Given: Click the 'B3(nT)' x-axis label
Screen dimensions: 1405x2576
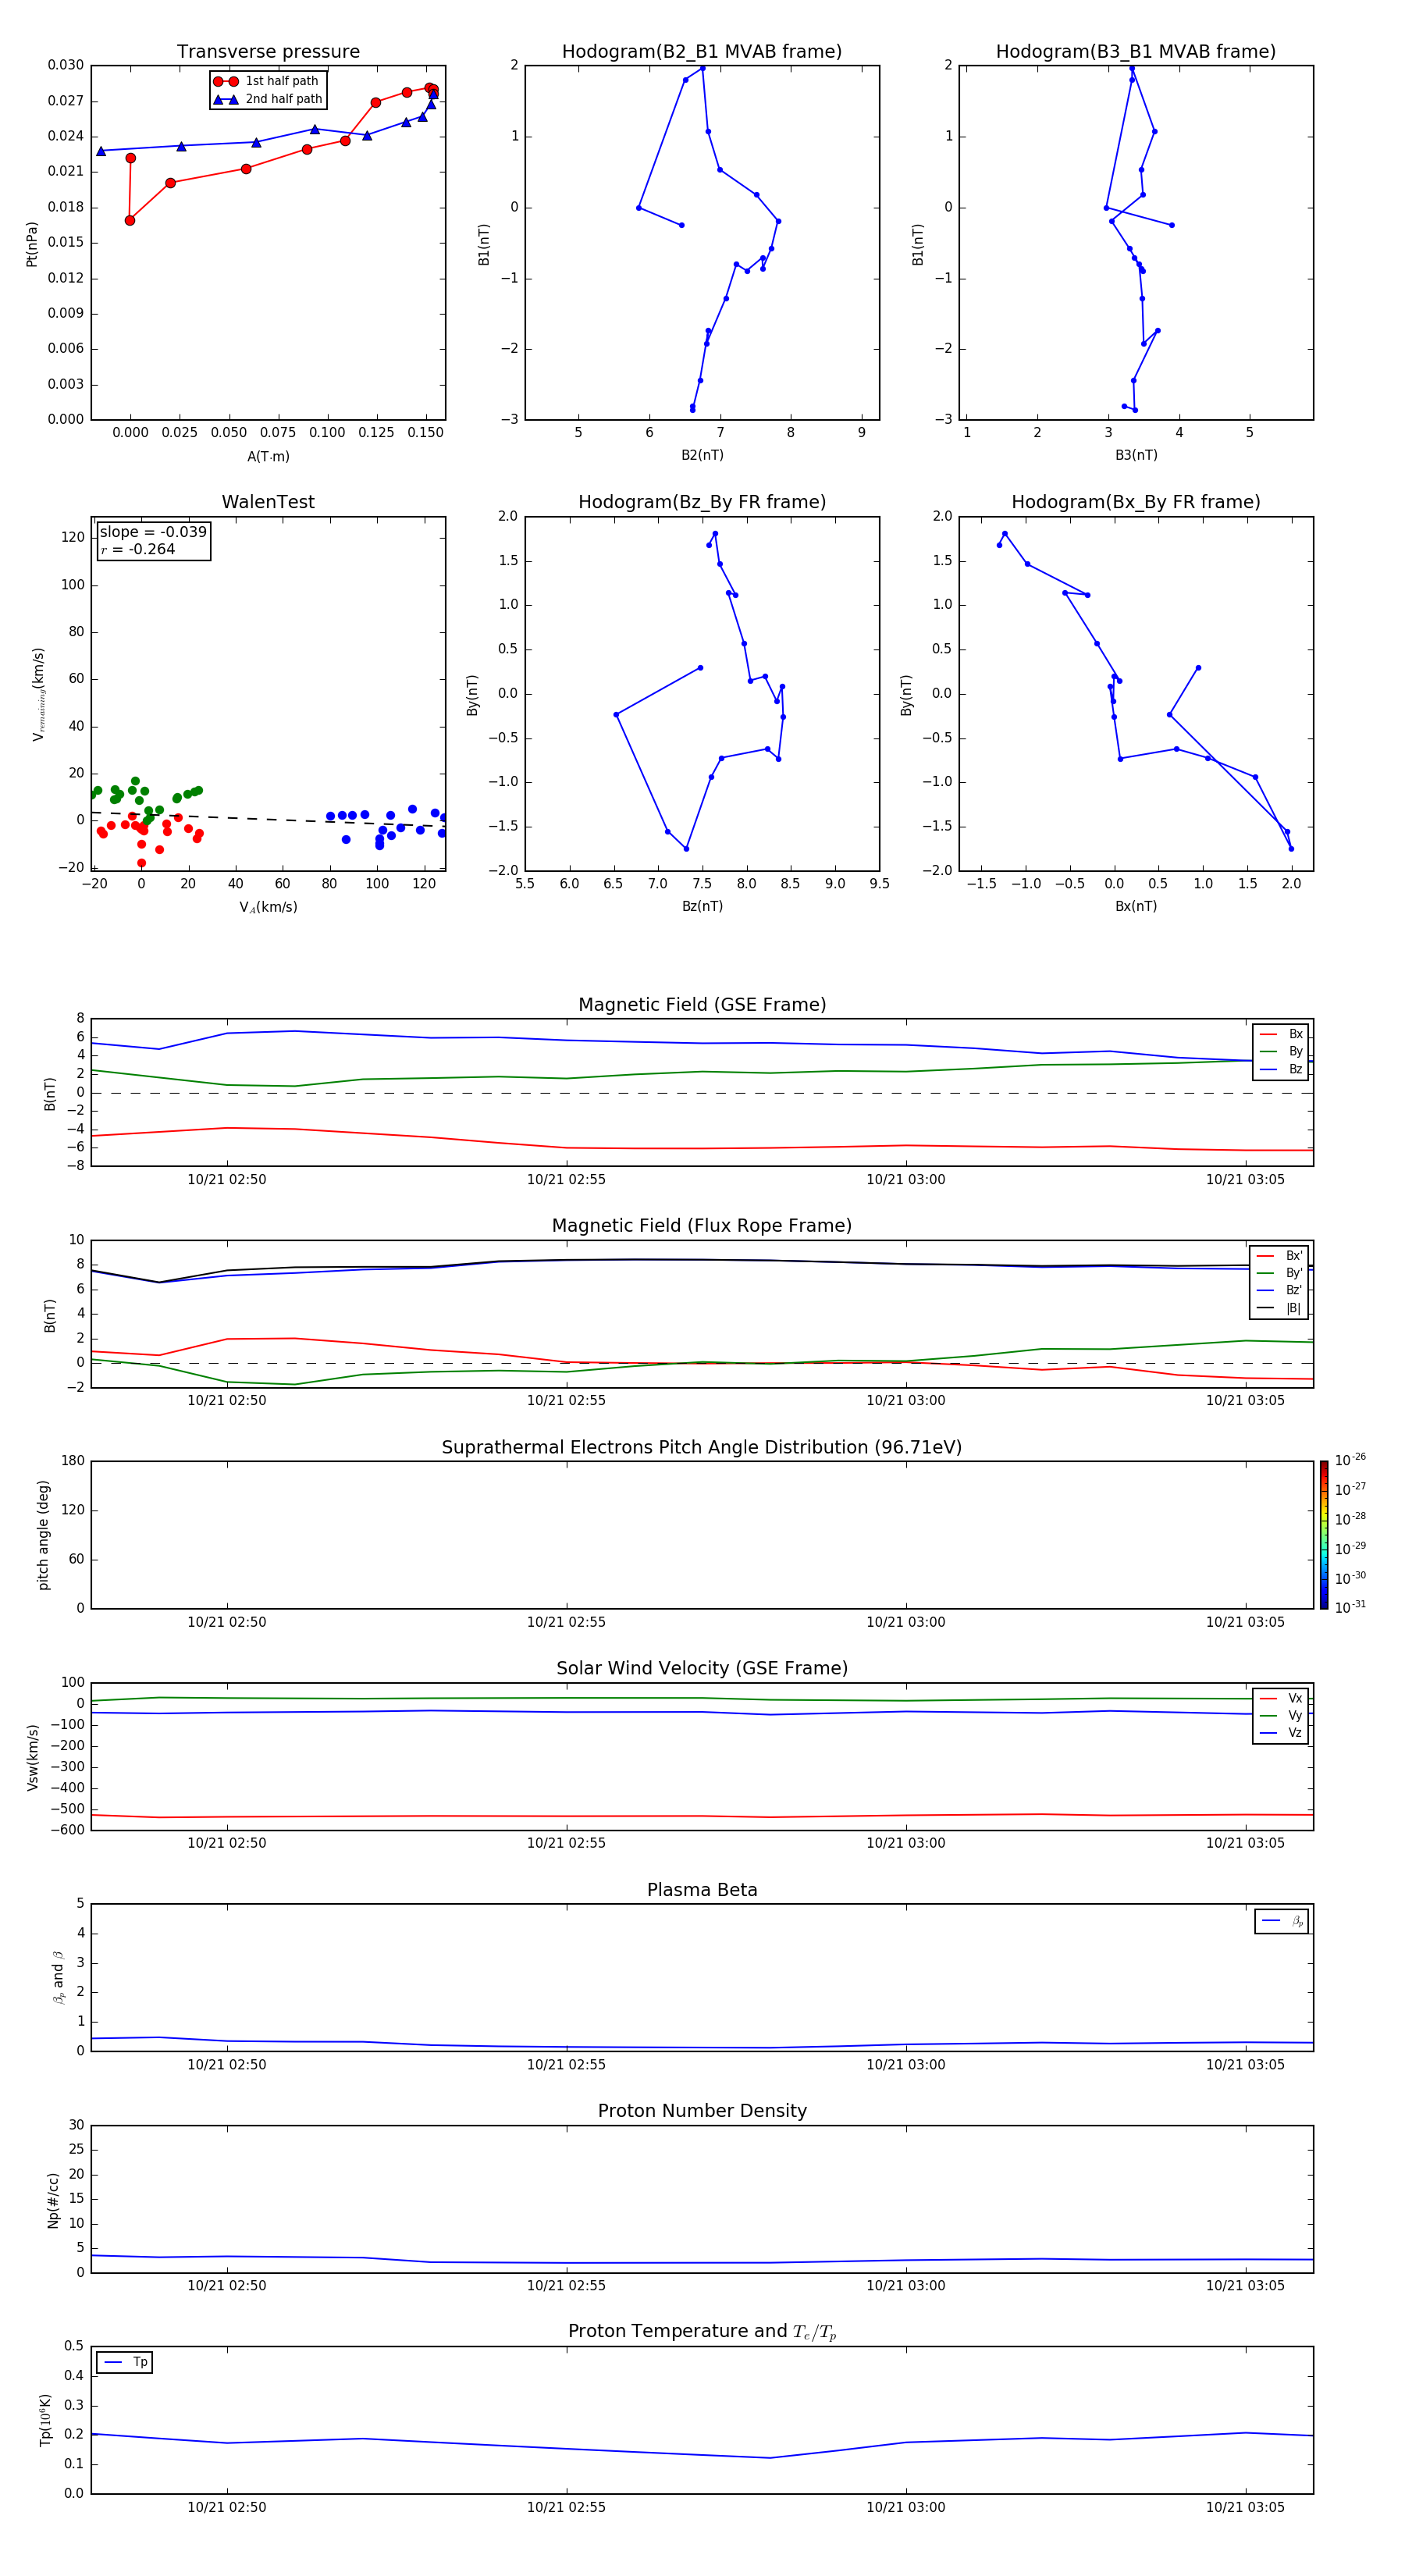Looking at the screenshot, I should coord(1136,455).
